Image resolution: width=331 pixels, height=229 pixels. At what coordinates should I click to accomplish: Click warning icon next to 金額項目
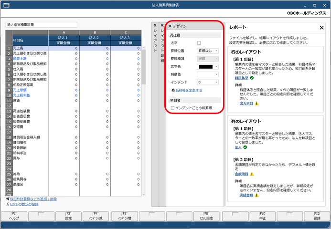click(x=252, y=174)
